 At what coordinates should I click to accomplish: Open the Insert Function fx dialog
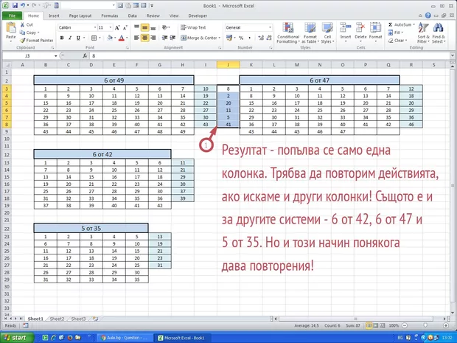(x=85, y=56)
